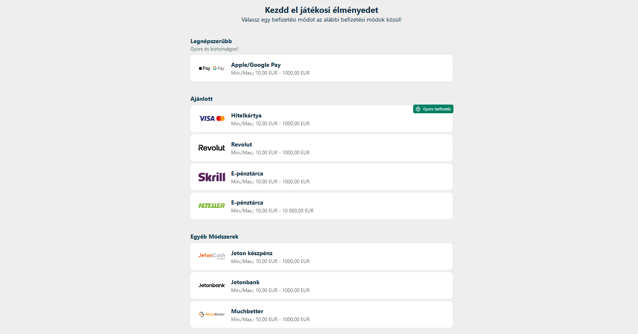Click the Skrill logo
Image resolution: width=638 pixels, height=334 pixels.
(x=212, y=177)
